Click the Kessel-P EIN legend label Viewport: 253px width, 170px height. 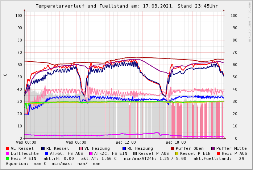[195, 154]
